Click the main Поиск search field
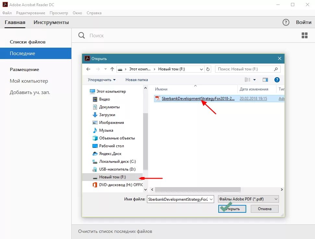315x239 pixels. (96, 36)
